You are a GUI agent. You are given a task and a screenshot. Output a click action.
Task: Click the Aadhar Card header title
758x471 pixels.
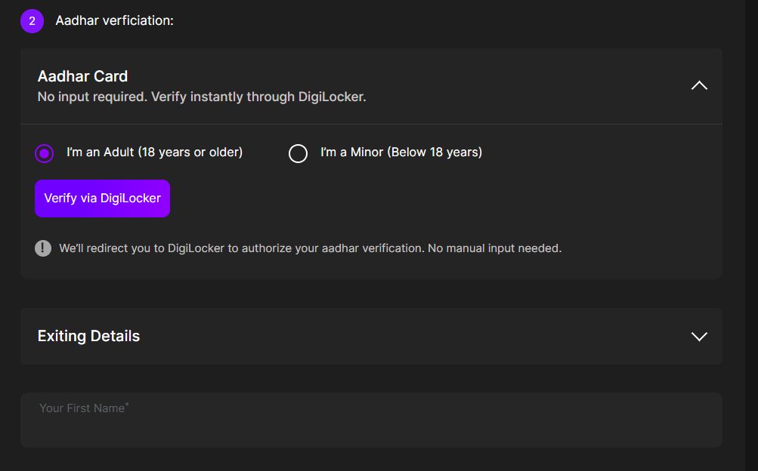(82, 76)
